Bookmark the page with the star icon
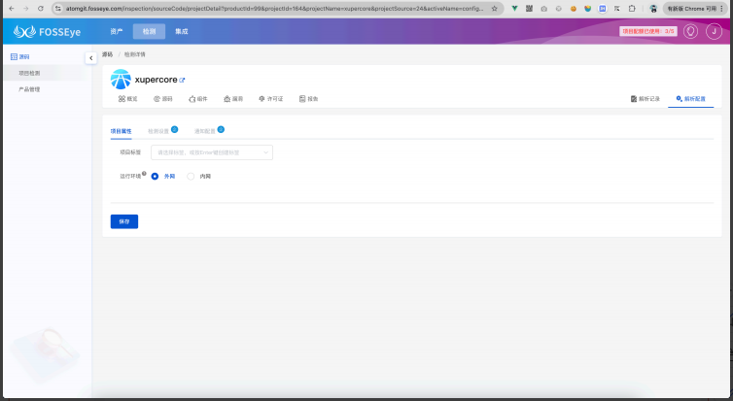The height and width of the screenshot is (401, 733). [x=495, y=9]
